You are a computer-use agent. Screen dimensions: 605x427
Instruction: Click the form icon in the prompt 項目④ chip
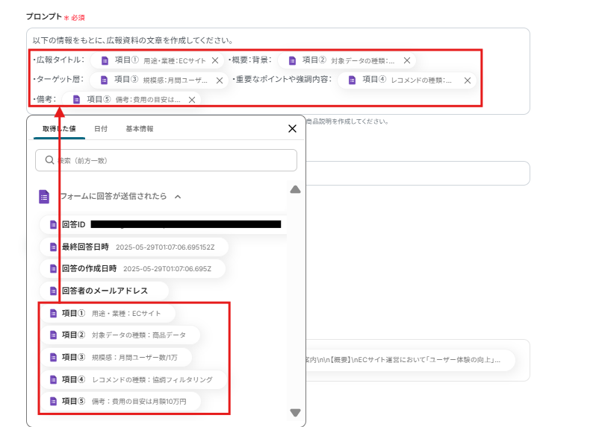click(x=352, y=80)
